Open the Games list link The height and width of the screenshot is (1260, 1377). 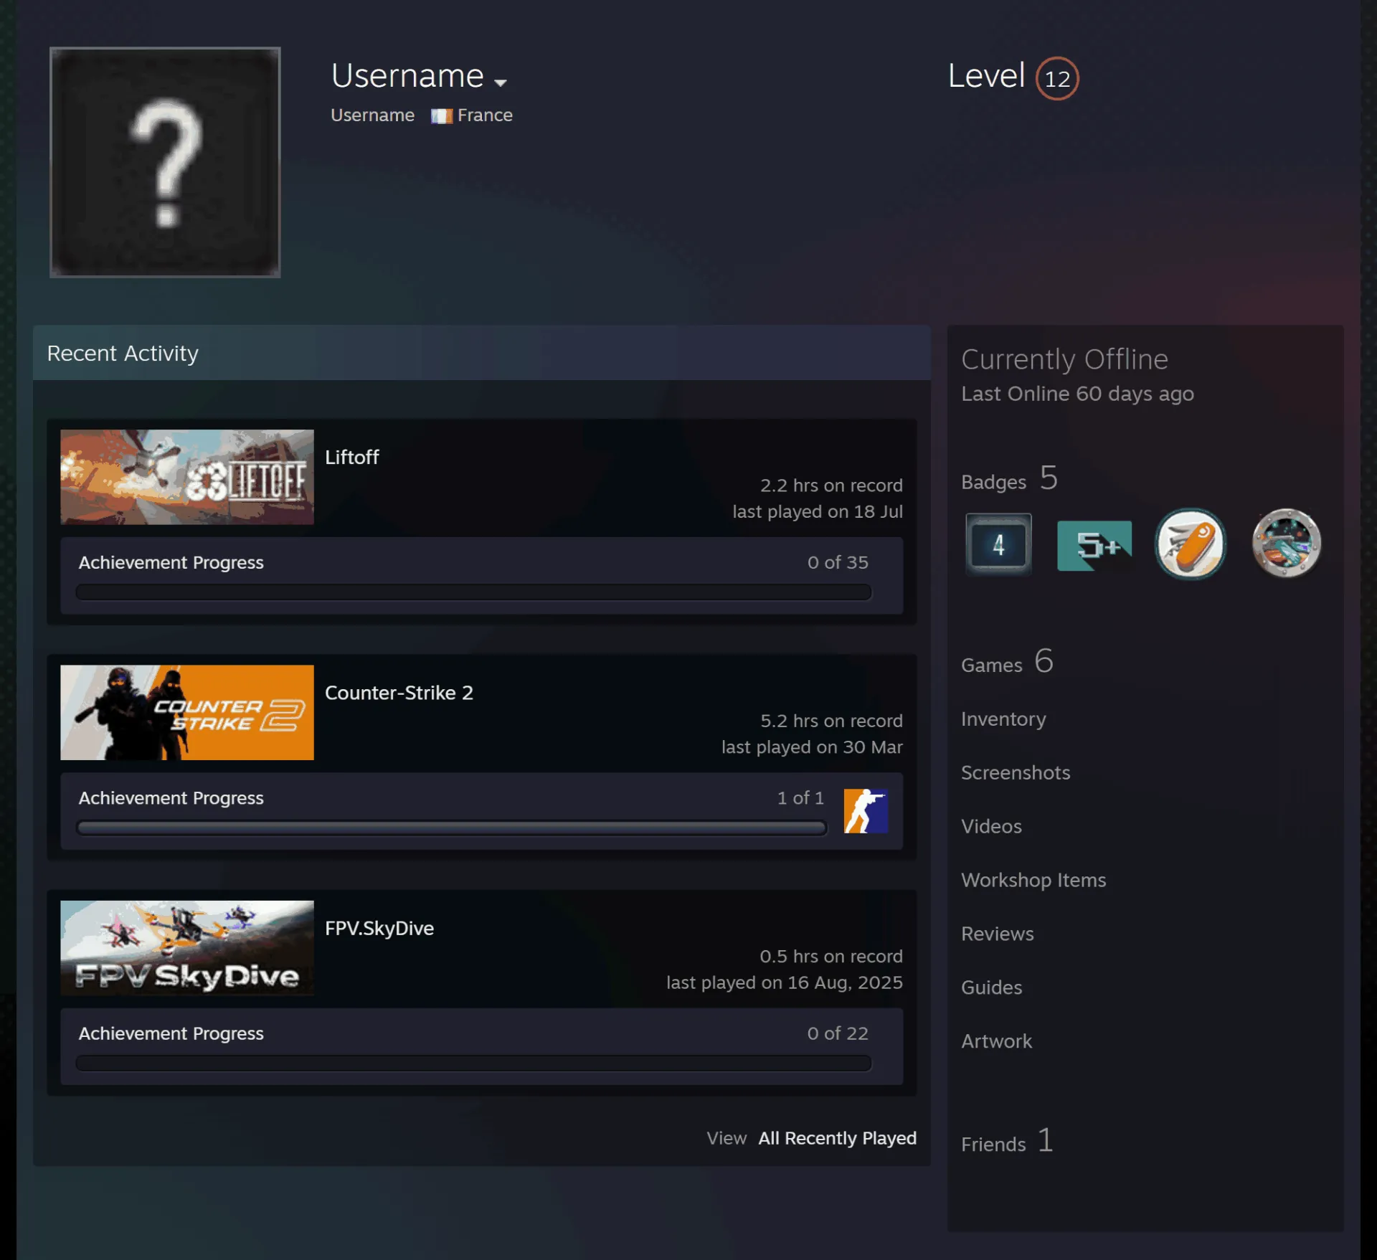pyautogui.click(x=1007, y=662)
